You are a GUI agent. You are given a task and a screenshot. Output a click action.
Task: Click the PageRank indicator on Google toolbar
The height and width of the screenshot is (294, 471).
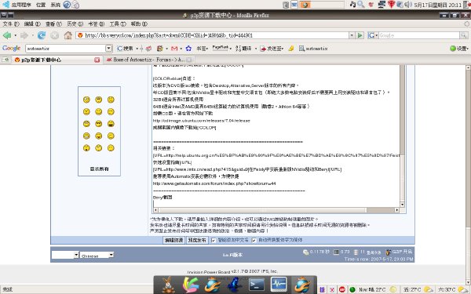click(x=221, y=48)
